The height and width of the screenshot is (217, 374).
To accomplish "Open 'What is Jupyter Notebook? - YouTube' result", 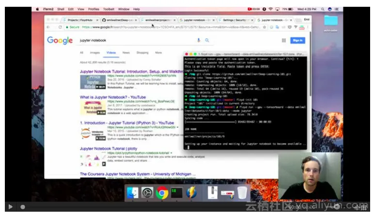I will tap(113, 97).
